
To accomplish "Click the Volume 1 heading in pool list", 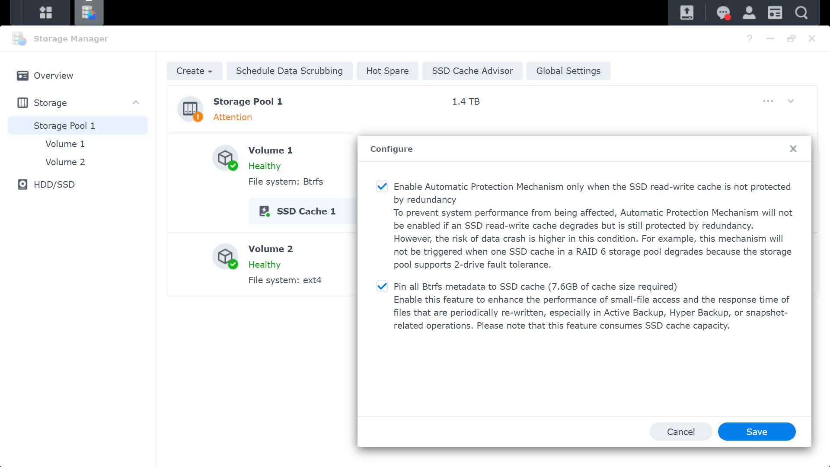I will point(271,150).
